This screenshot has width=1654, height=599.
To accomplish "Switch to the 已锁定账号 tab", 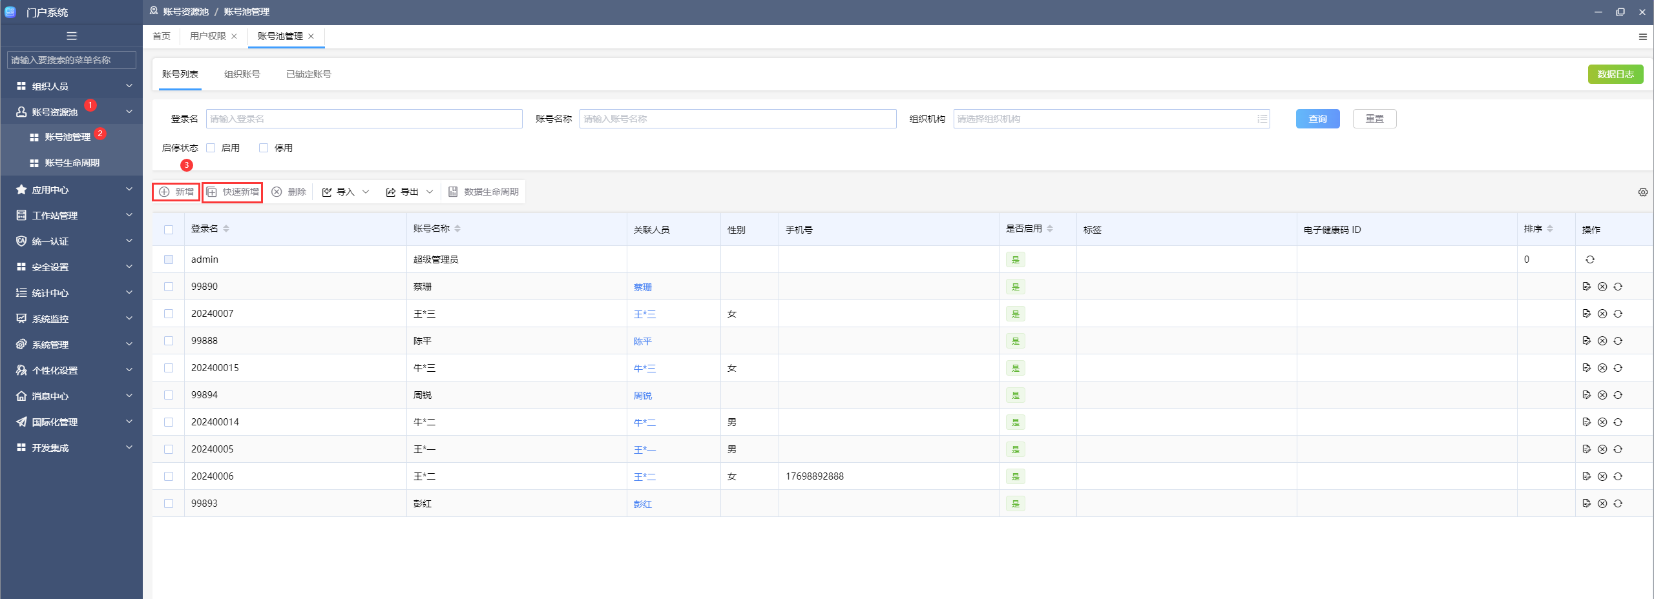I will [309, 74].
